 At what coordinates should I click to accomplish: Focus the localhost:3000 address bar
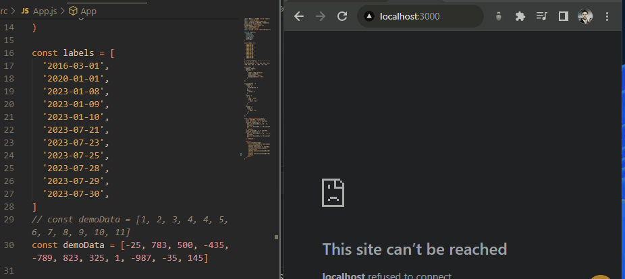click(x=420, y=16)
